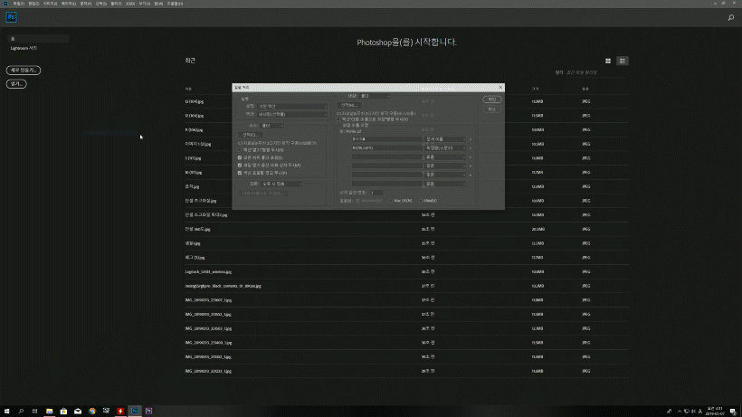Close the batch dialog with X
Image resolution: width=742 pixels, height=417 pixels.
point(500,87)
